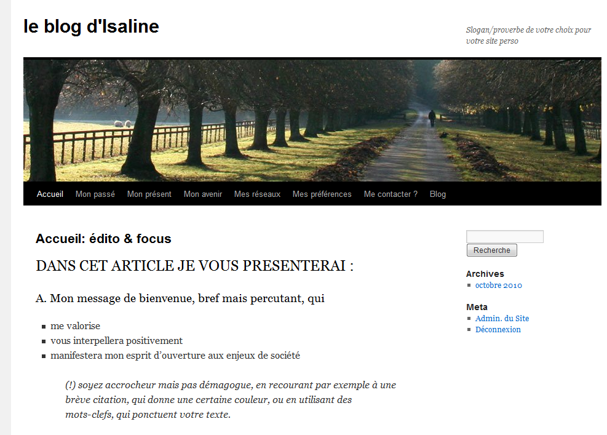Click the text vous interpellera positivement
Viewport: 607px width, 435px height.
(116, 340)
